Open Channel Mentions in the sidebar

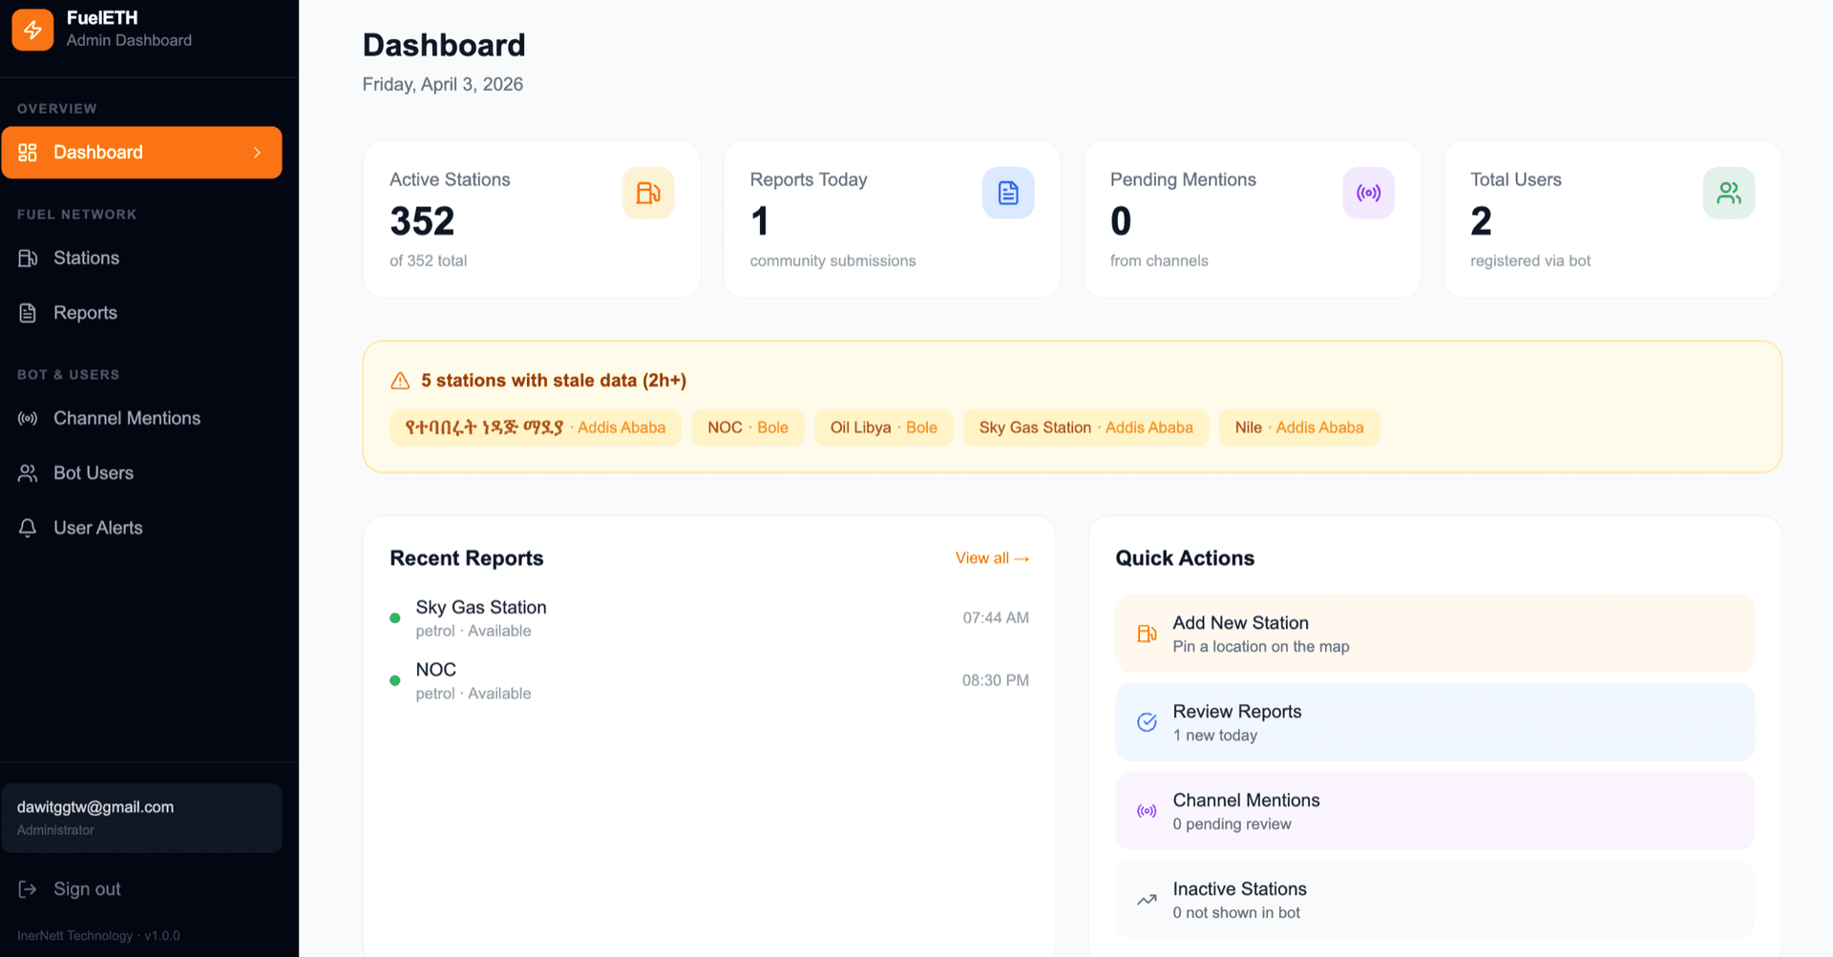(141, 419)
